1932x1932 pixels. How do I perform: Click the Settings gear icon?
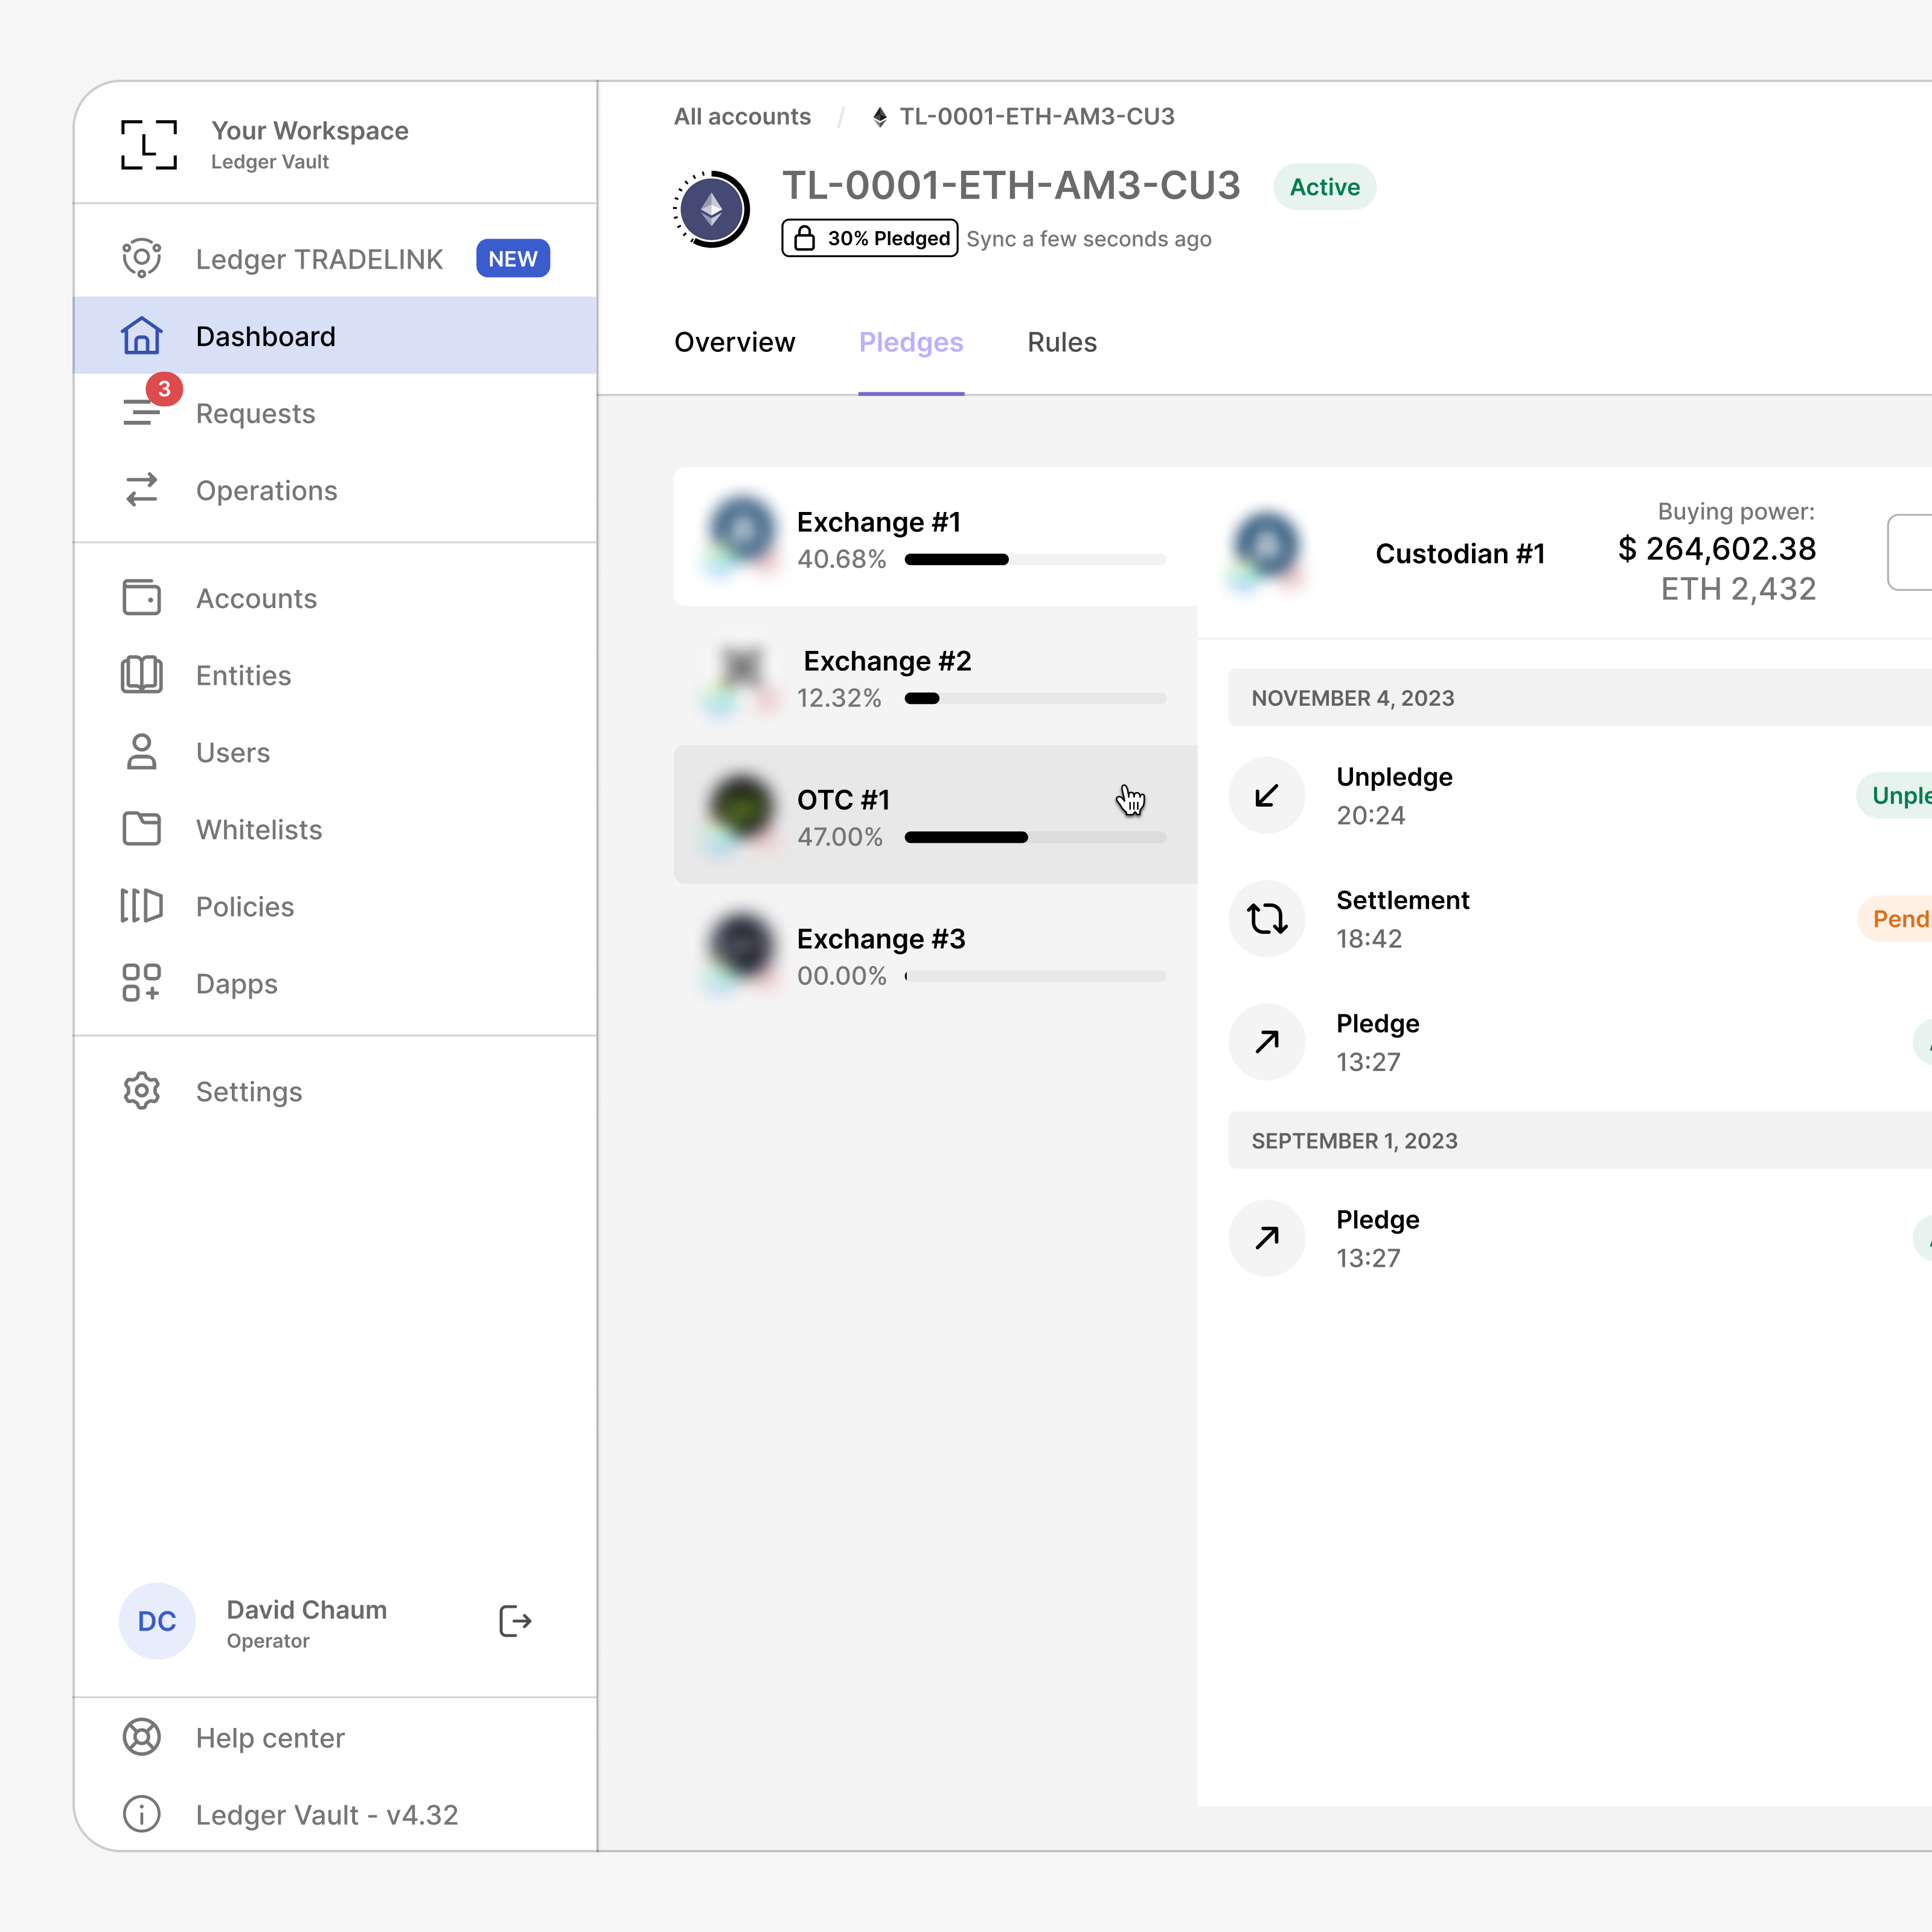pos(141,1091)
